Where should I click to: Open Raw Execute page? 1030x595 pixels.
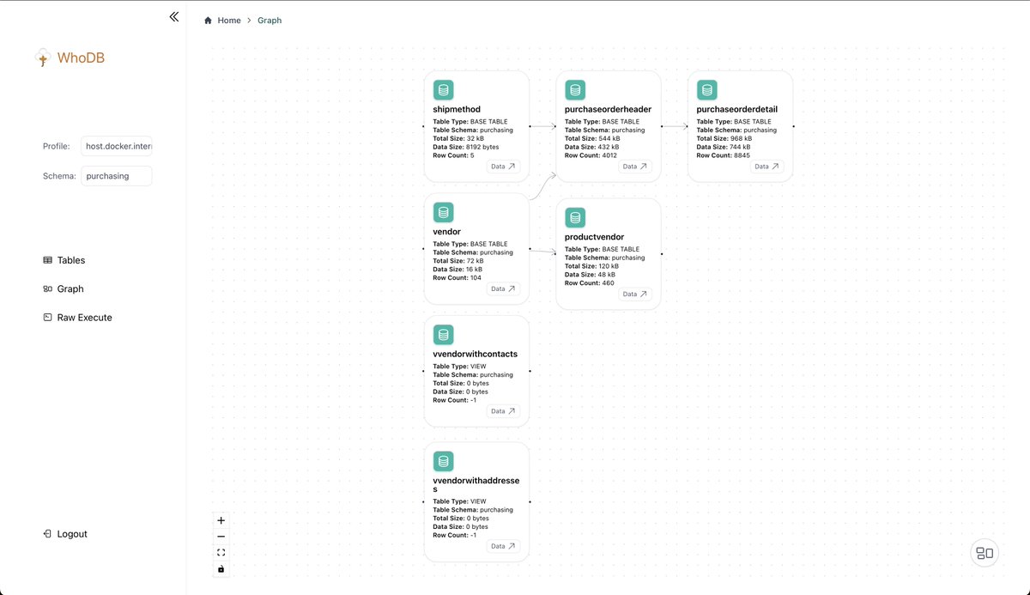click(x=84, y=318)
